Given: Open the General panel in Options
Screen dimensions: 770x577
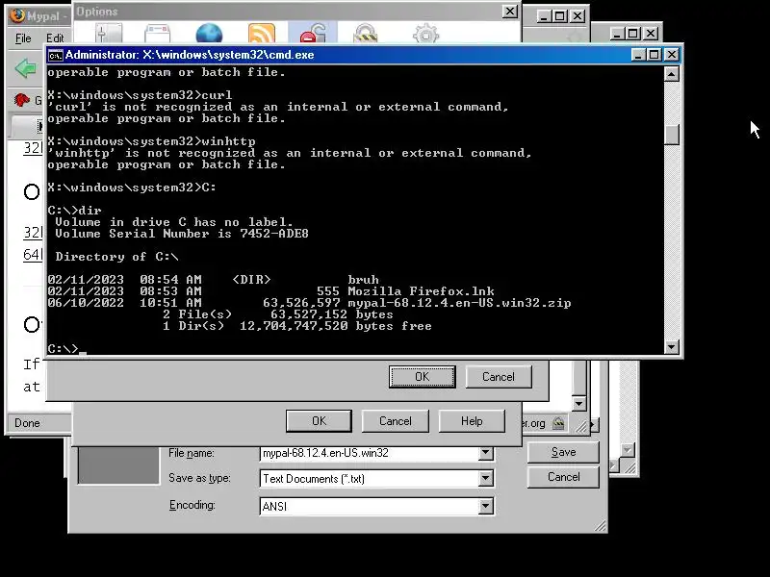Looking at the screenshot, I should [109, 34].
